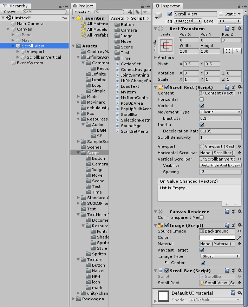Expand the Anchors foldout

click(x=155, y=58)
